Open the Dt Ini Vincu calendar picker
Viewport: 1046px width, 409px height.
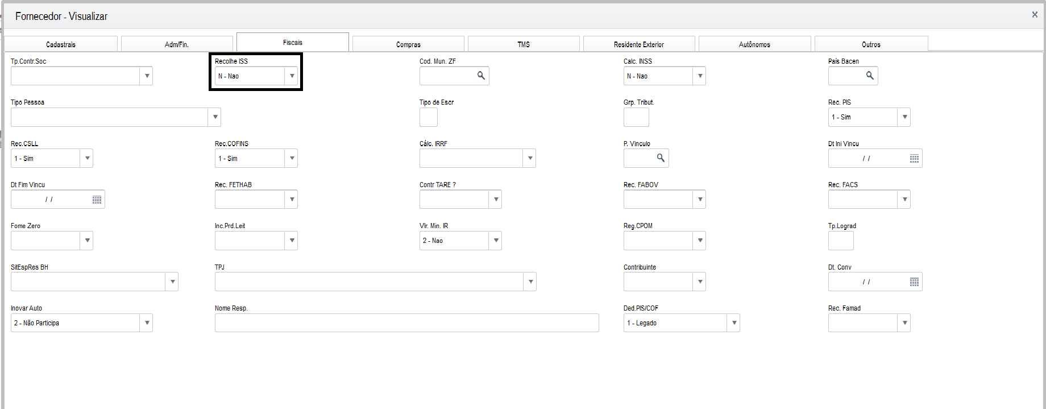914,159
